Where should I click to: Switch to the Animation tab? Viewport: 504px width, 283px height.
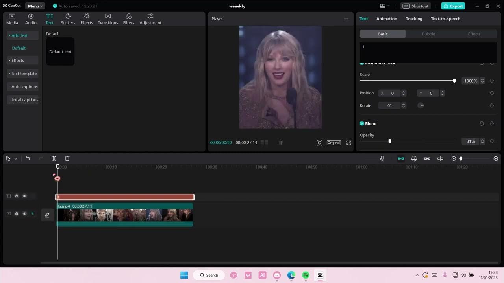pos(387,19)
